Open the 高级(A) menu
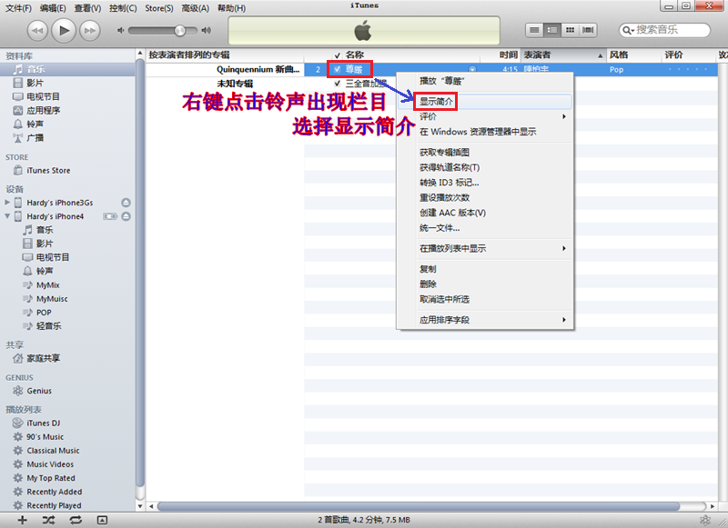The height and width of the screenshot is (528, 728). (x=195, y=8)
